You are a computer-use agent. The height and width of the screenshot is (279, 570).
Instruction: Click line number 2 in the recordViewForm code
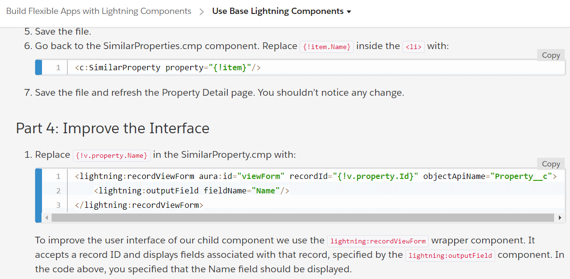(58, 191)
